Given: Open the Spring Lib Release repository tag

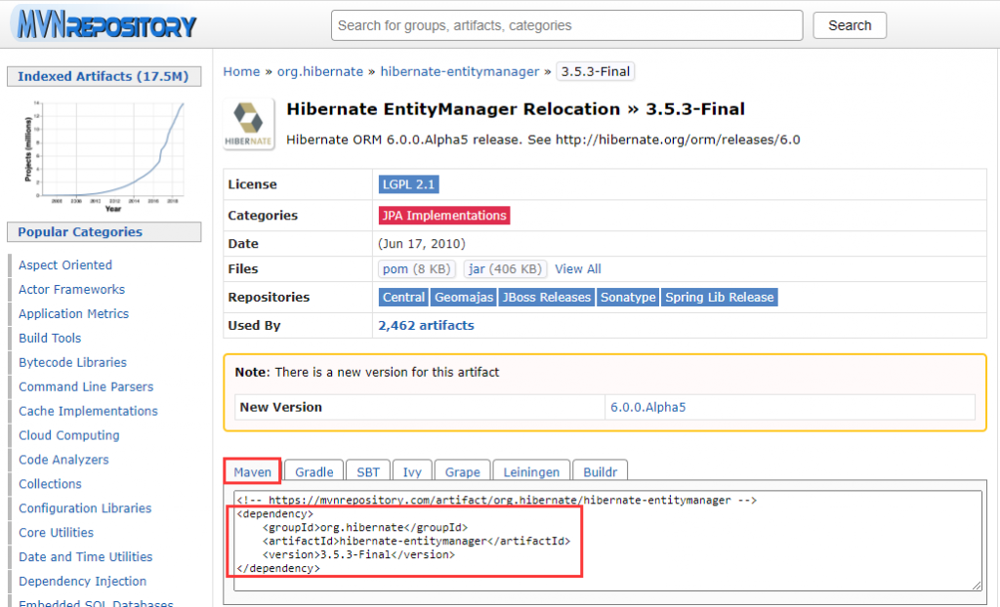Looking at the screenshot, I should (x=720, y=297).
